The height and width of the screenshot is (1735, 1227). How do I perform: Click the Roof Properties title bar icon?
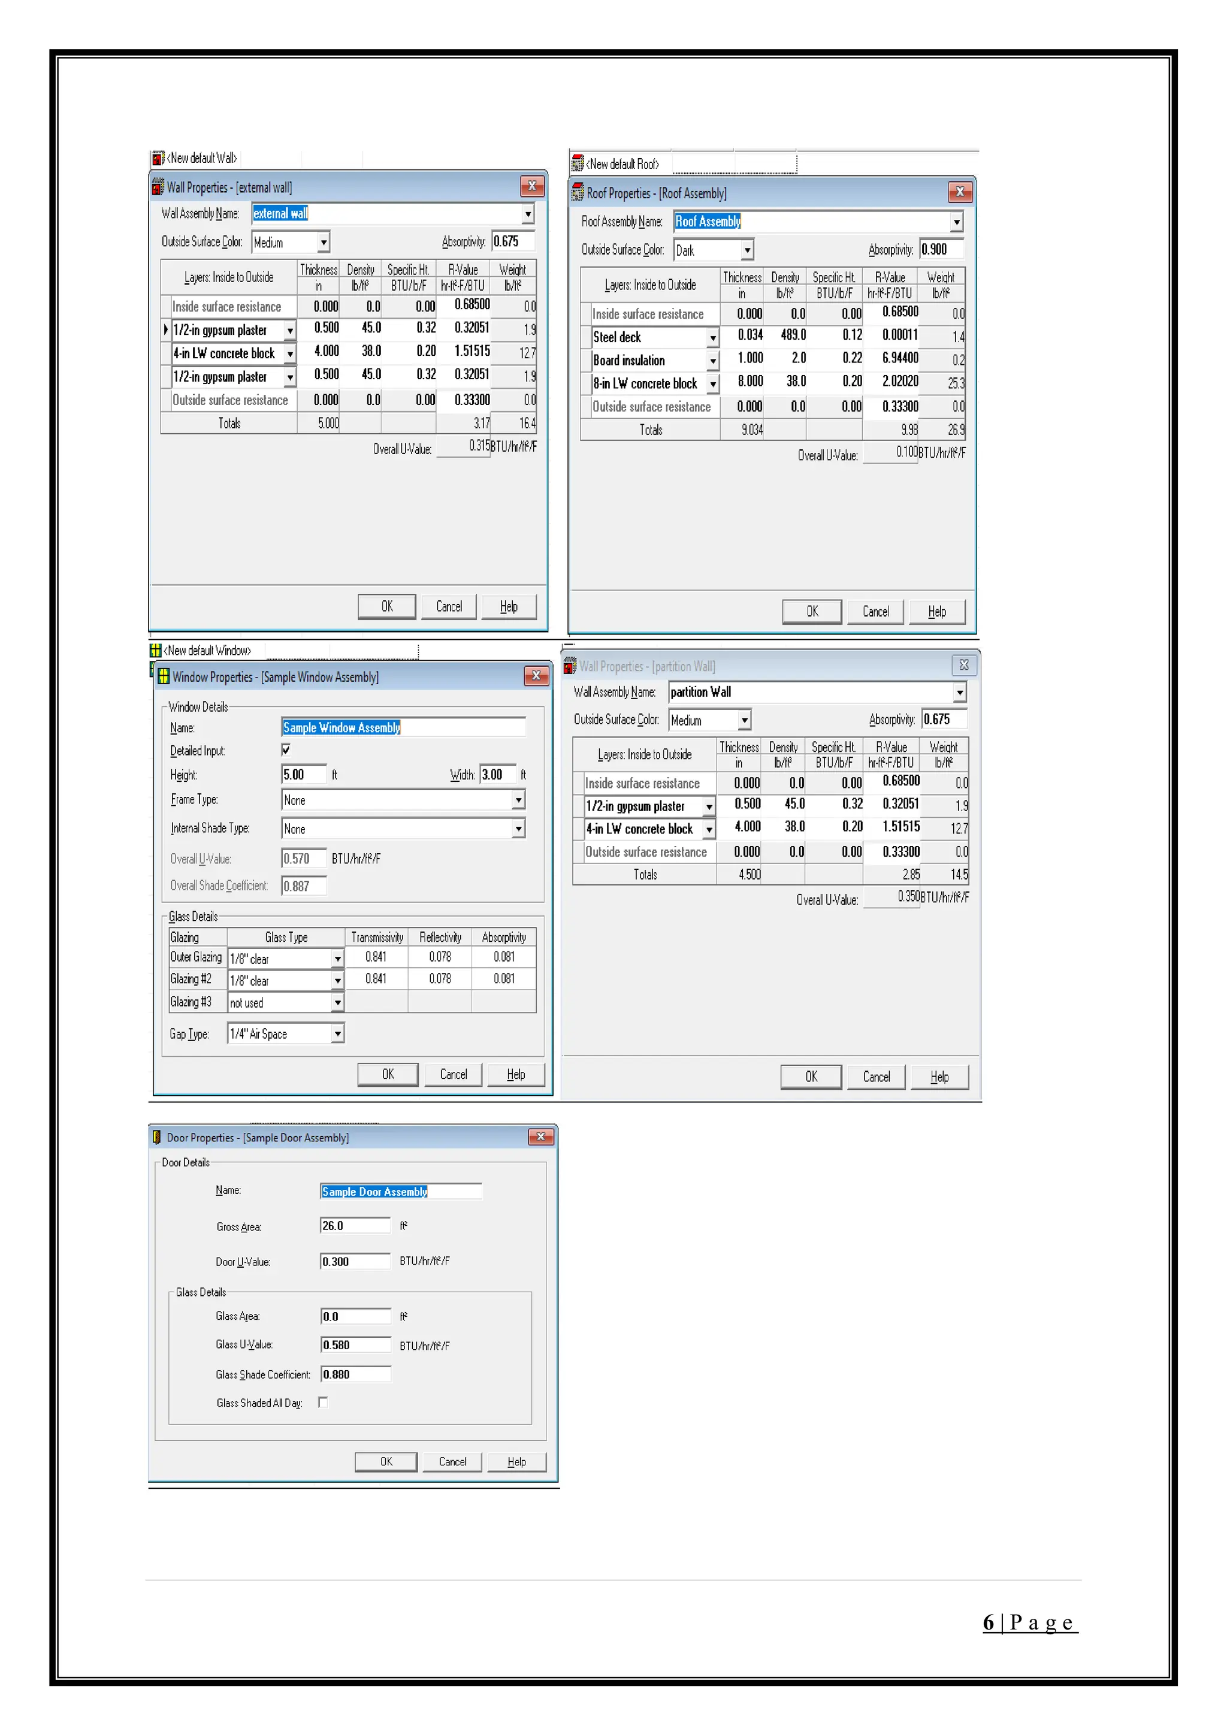pyautogui.click(x=578, y=192)
